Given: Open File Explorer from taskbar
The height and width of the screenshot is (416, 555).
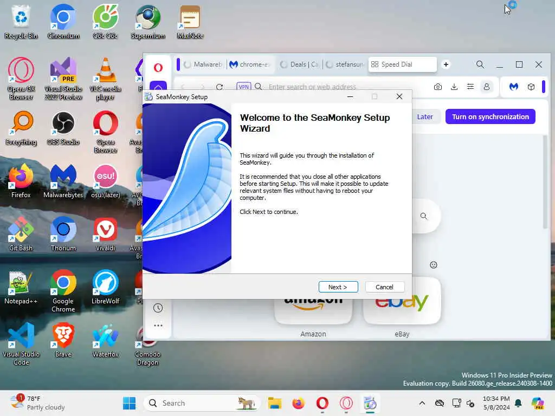Looking at the screenshot, I should (x=275, y=403).
